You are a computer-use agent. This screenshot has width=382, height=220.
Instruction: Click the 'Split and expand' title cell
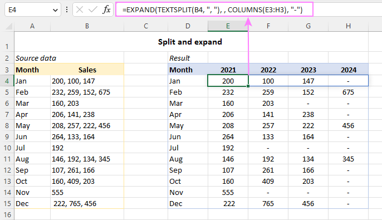pyautogui.click(x=190, y=42)
